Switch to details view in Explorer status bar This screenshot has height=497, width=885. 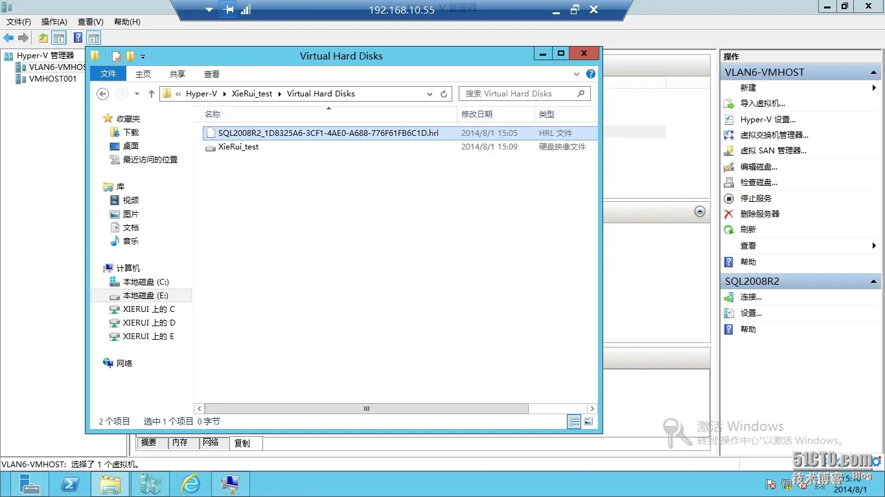pyautogui.click(x=574, y=421)
